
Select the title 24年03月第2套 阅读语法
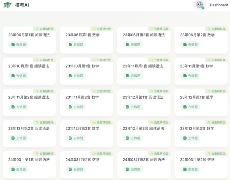pyautogui.click(x=144, y=160)
